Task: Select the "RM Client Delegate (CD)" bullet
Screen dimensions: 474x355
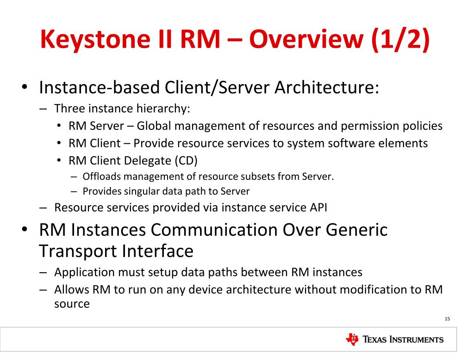Action: click(x=133, y=160)
